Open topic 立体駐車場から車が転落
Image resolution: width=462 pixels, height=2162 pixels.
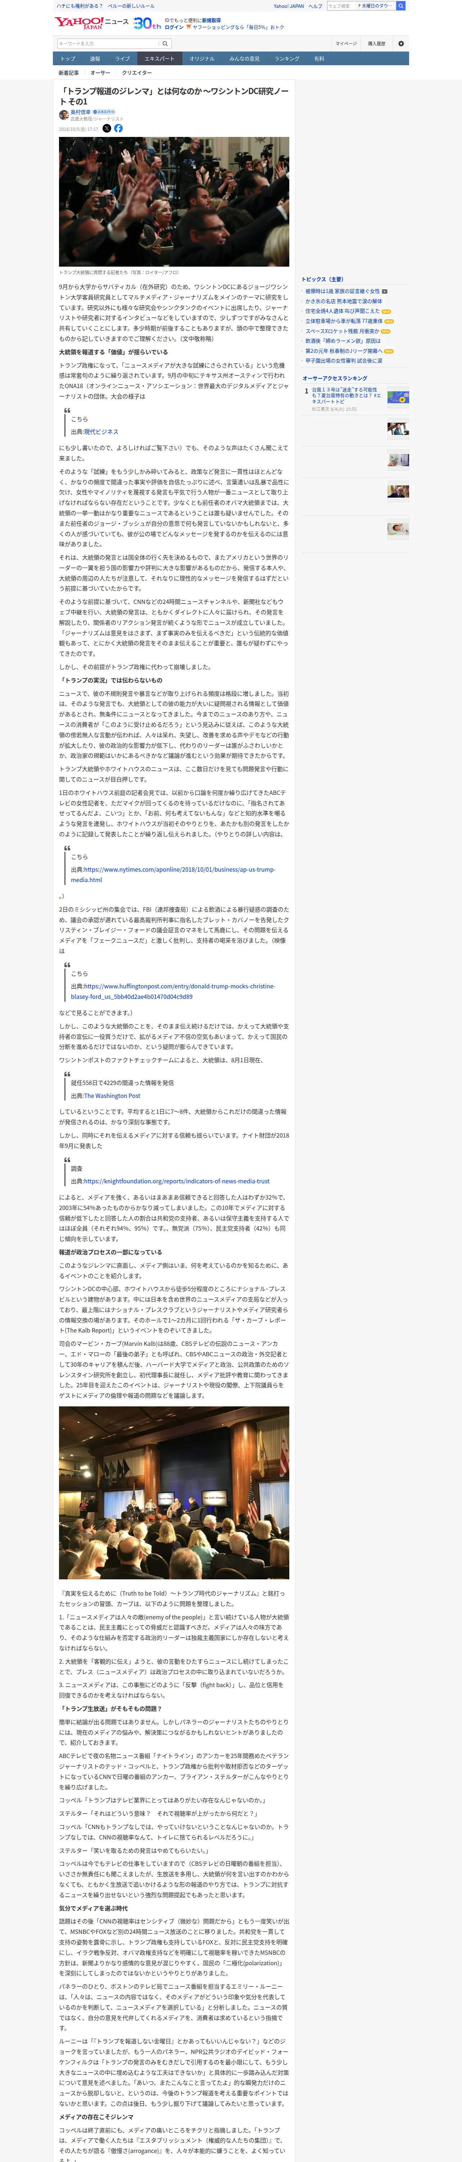pyautogui.click(x=344, y=321)
